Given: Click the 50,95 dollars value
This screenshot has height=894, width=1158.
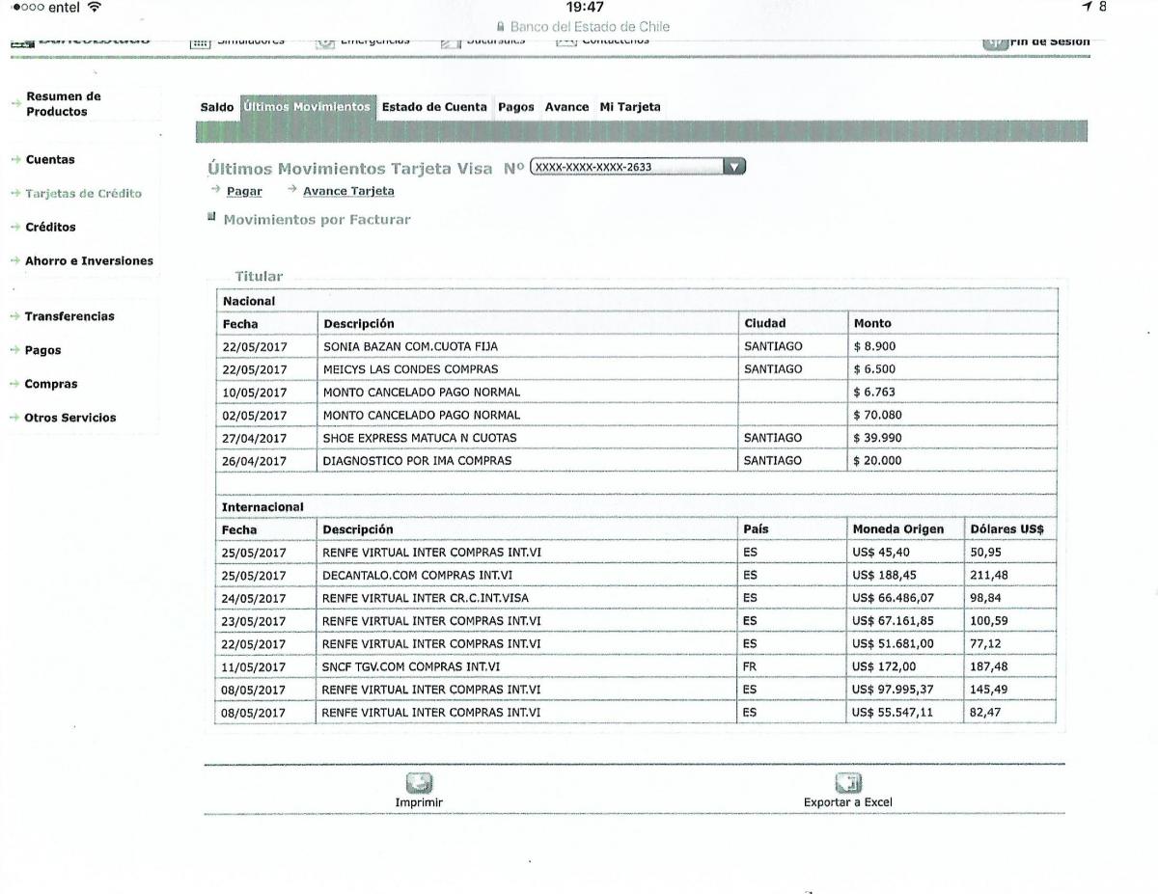Looking at the screenshot, I should (x=985, y=552).
